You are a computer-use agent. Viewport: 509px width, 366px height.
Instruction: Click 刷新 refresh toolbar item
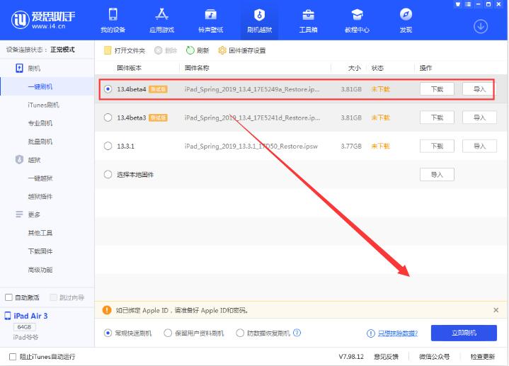pyautogui.click(x=198, y=50)
